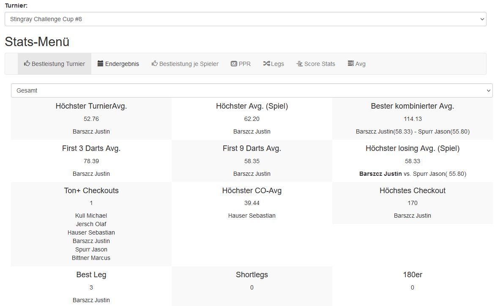Image resolution: width=495 pixels, height=306 pixels.
Task: Click the Avg tab list icon
Action: pyautogui.click(x=350, y=63)
